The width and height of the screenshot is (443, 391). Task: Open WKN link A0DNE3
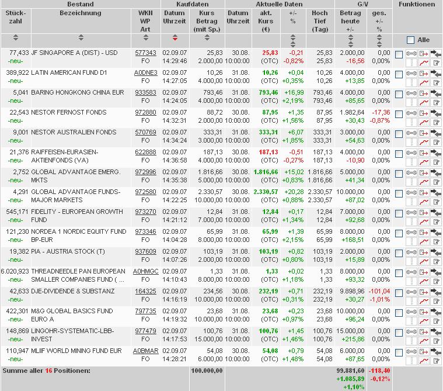(x=145, y=72)
